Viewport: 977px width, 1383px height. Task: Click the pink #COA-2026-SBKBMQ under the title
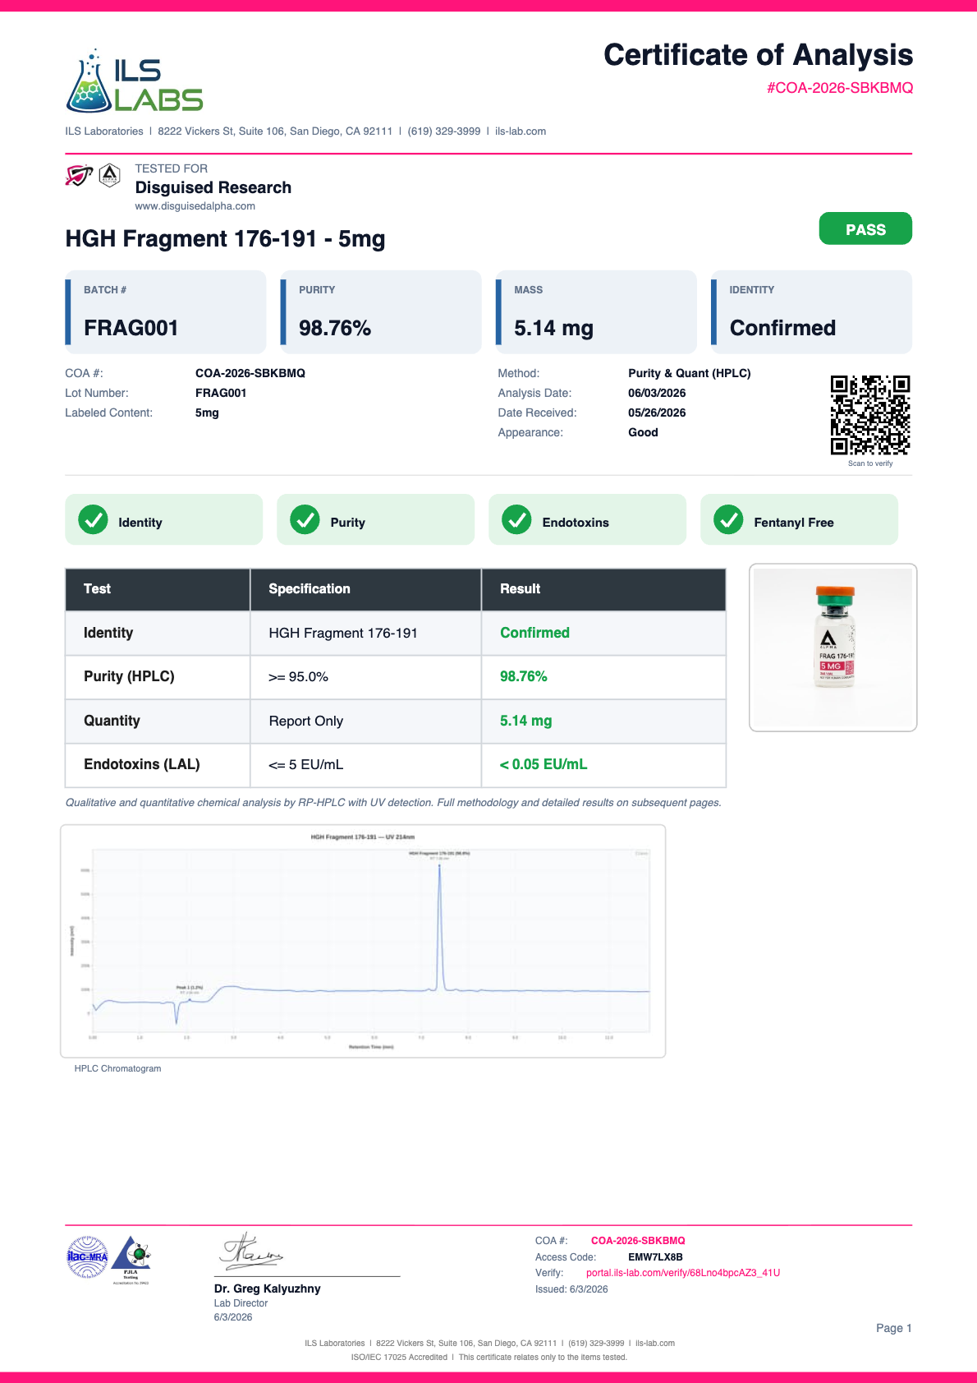coord(840,88)
